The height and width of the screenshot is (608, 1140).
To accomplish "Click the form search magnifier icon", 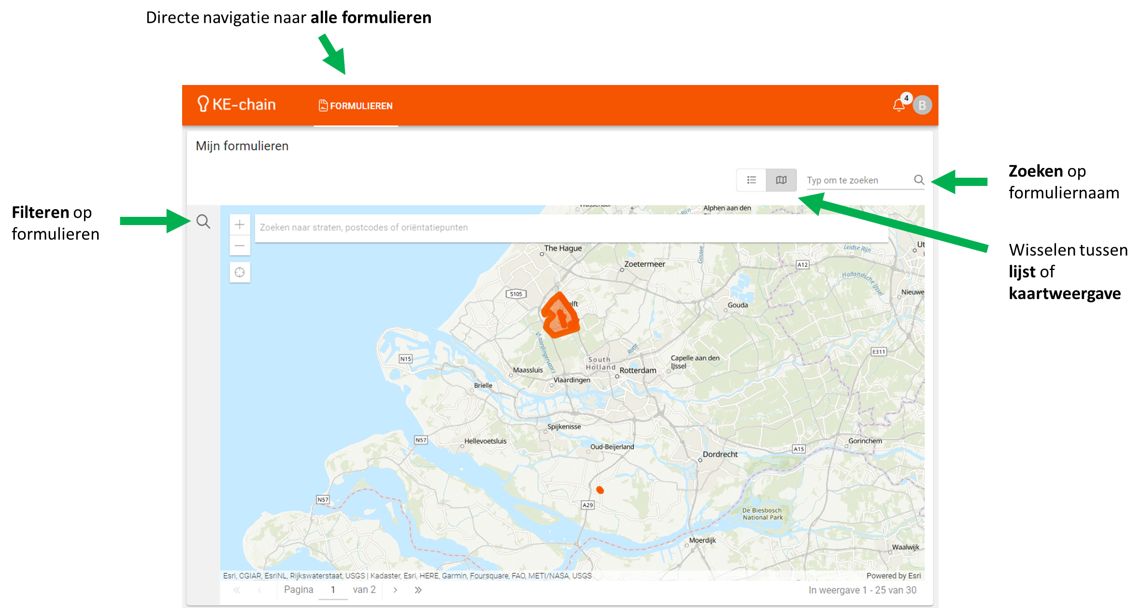I will click(919, 180).
